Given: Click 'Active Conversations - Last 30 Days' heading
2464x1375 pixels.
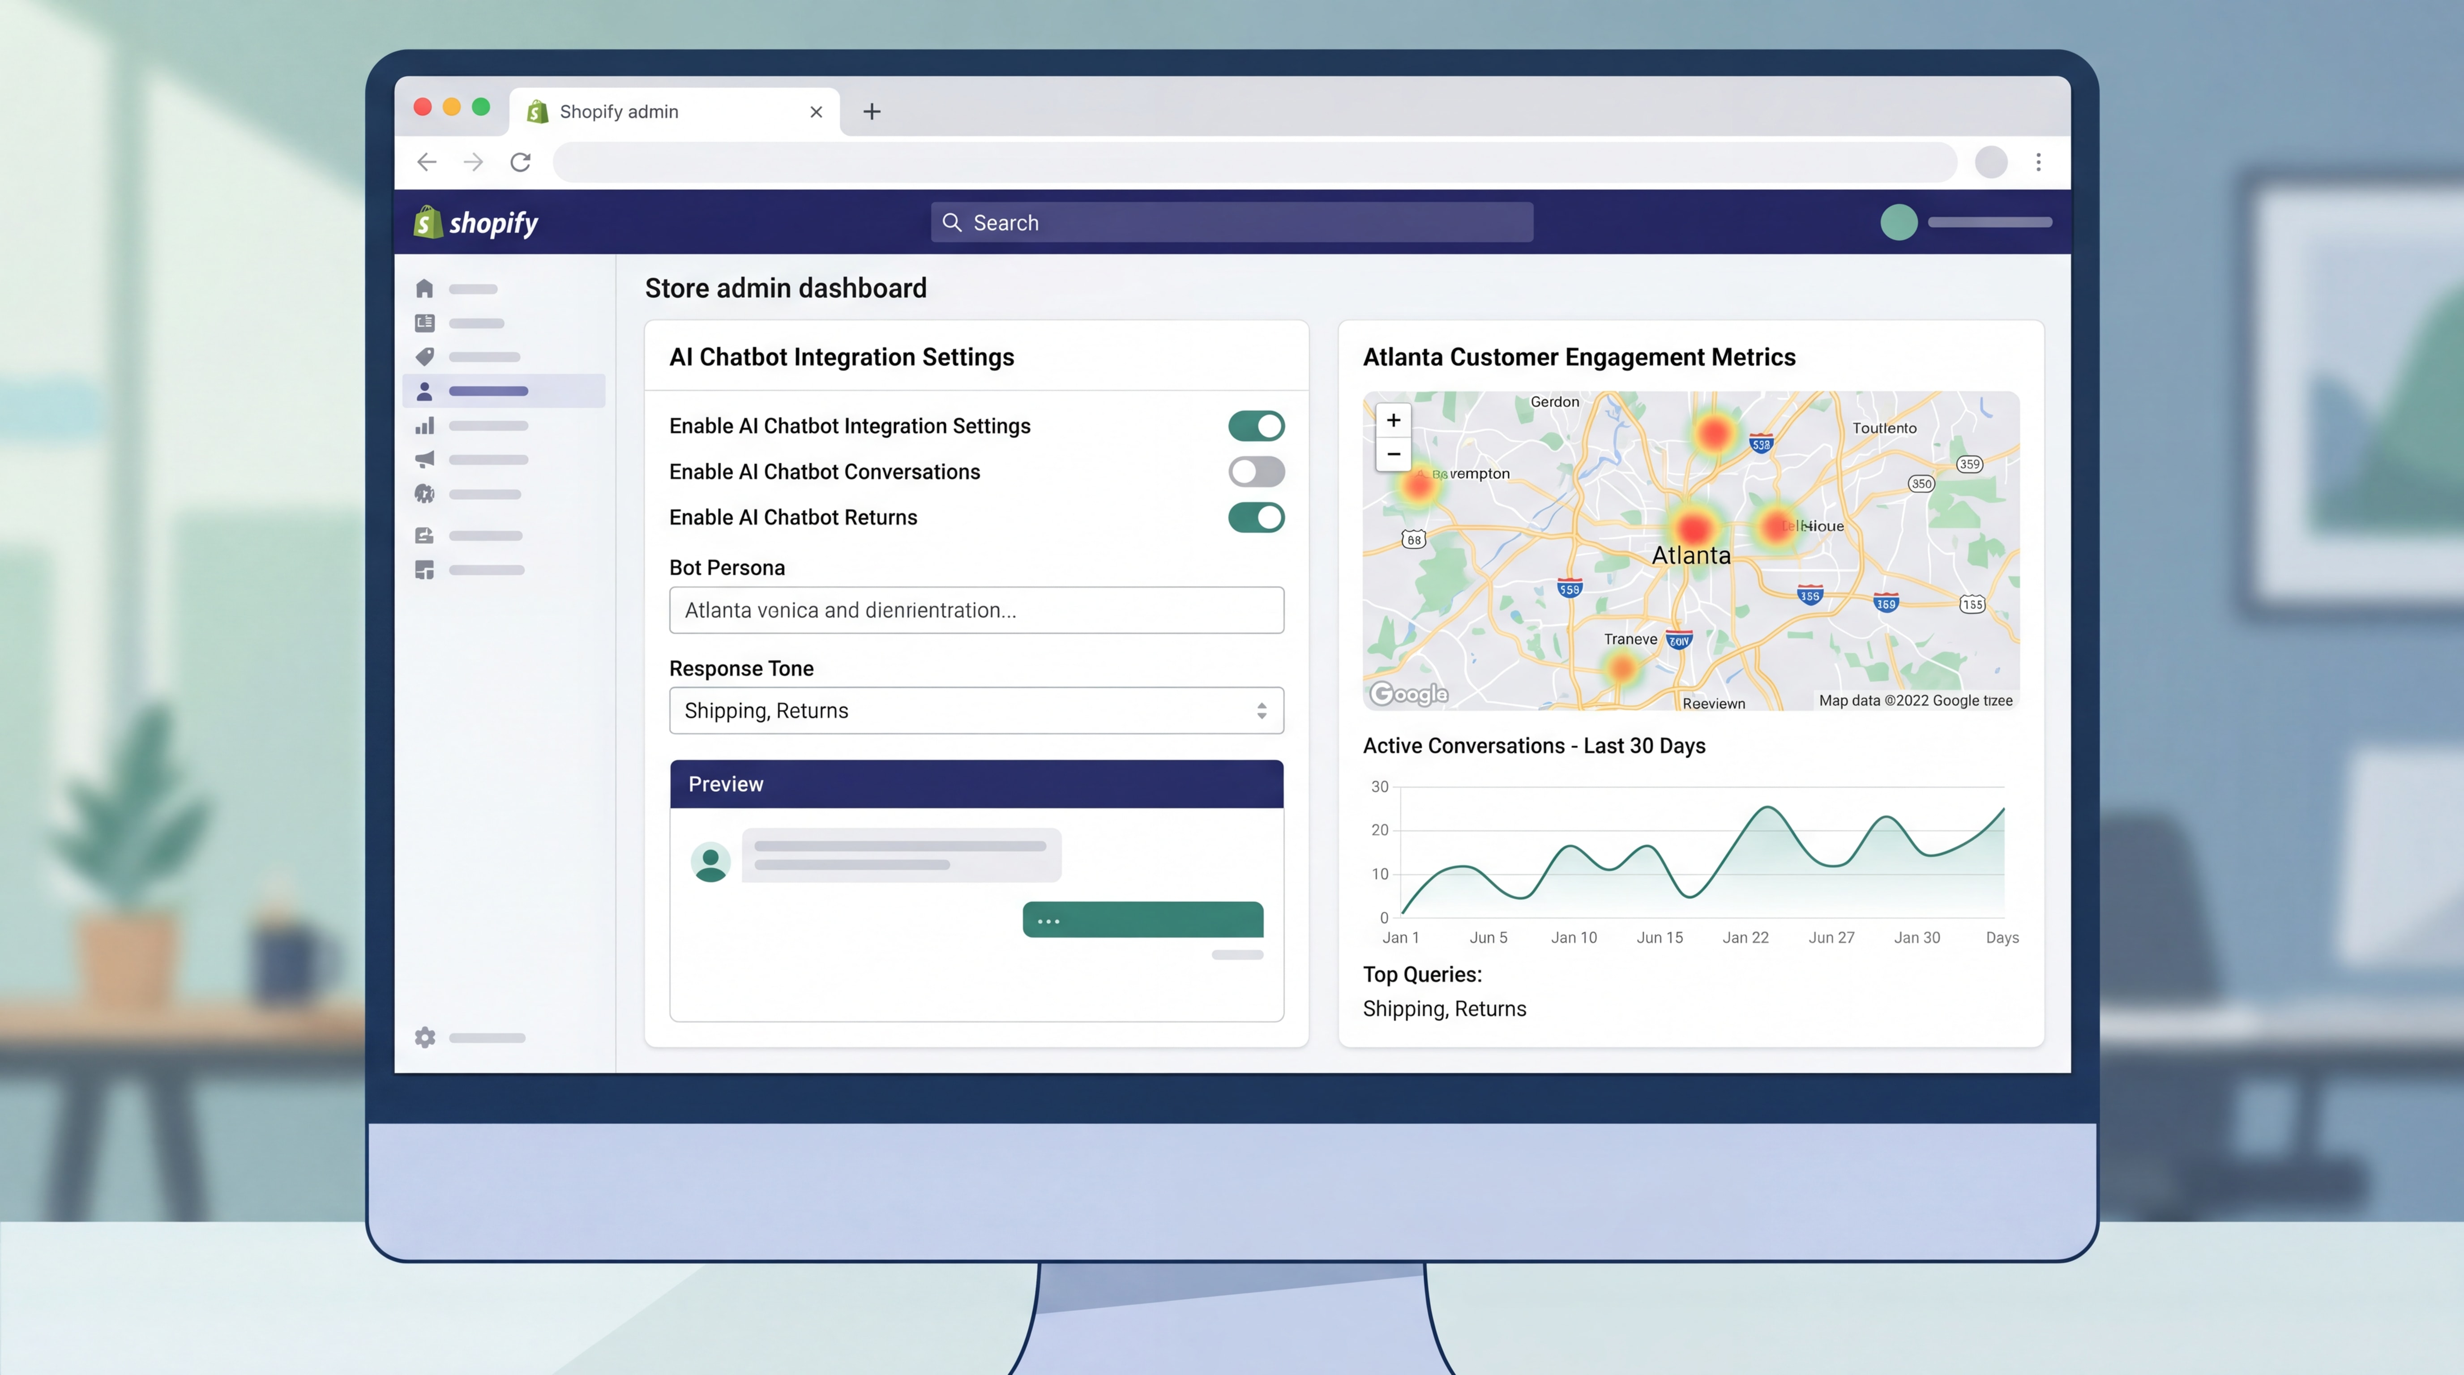Looking at the screenshot, I should 1534,746.
